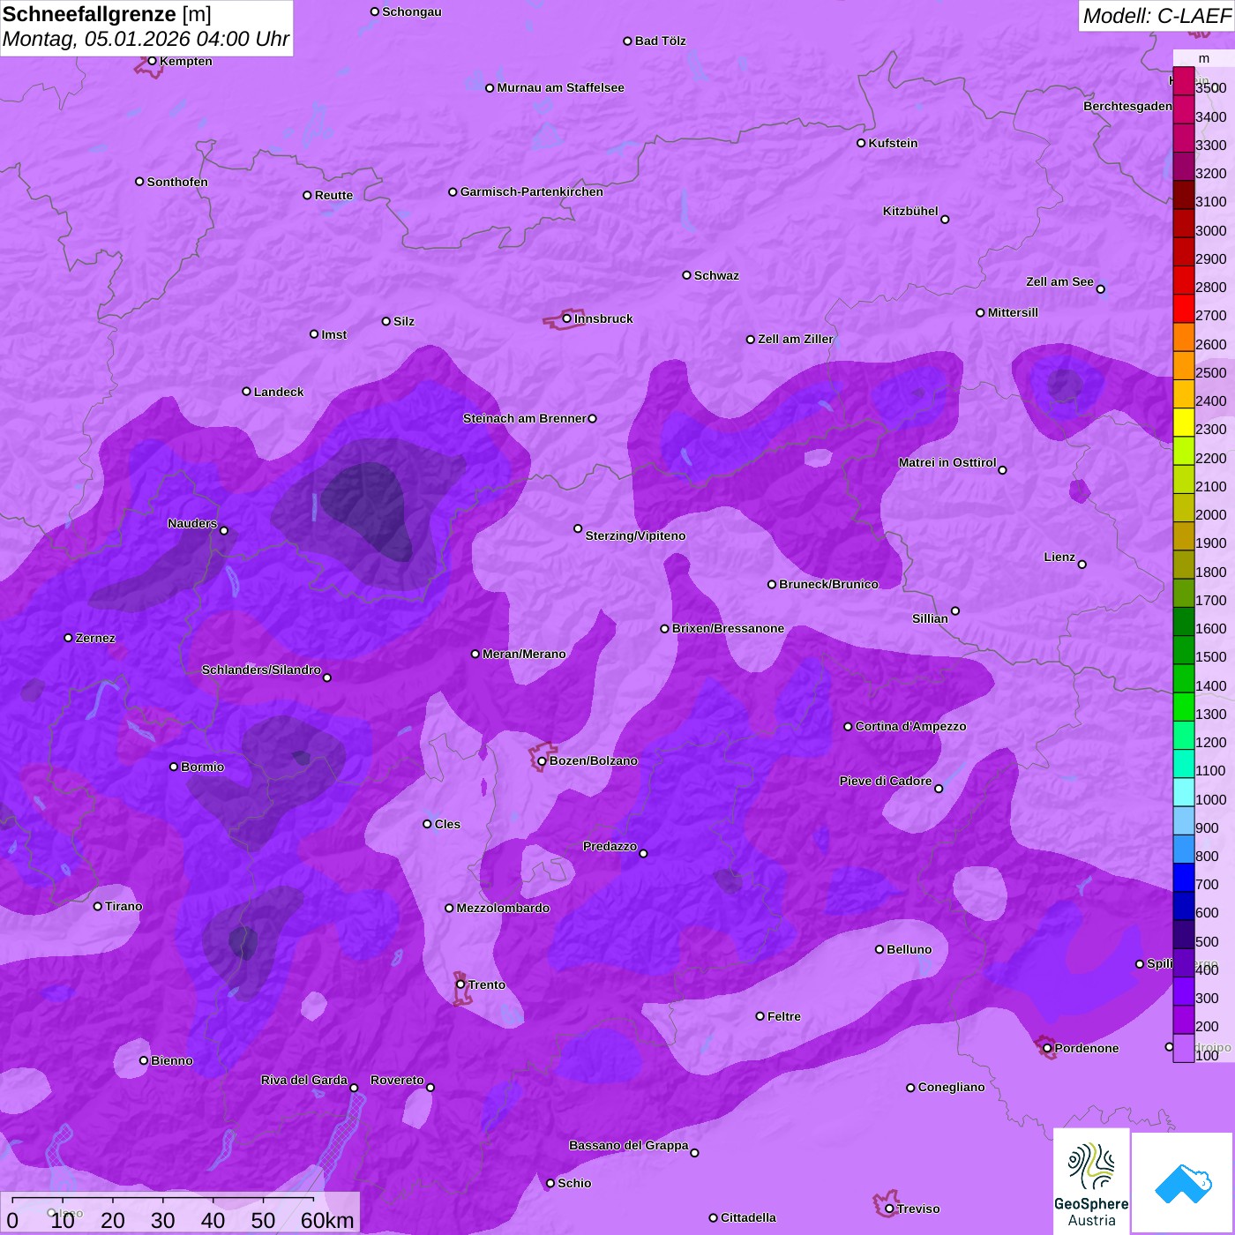1235x1235 pixels.
Task: Click the Feltre city label
Action: click(784, 1016)
